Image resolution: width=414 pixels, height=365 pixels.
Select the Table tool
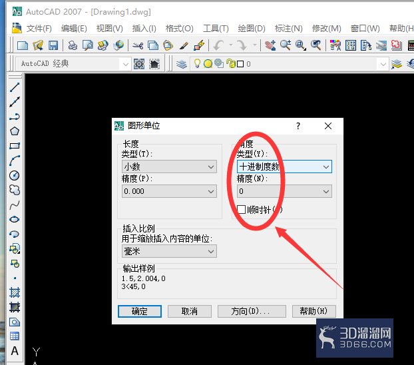[15, 336]
